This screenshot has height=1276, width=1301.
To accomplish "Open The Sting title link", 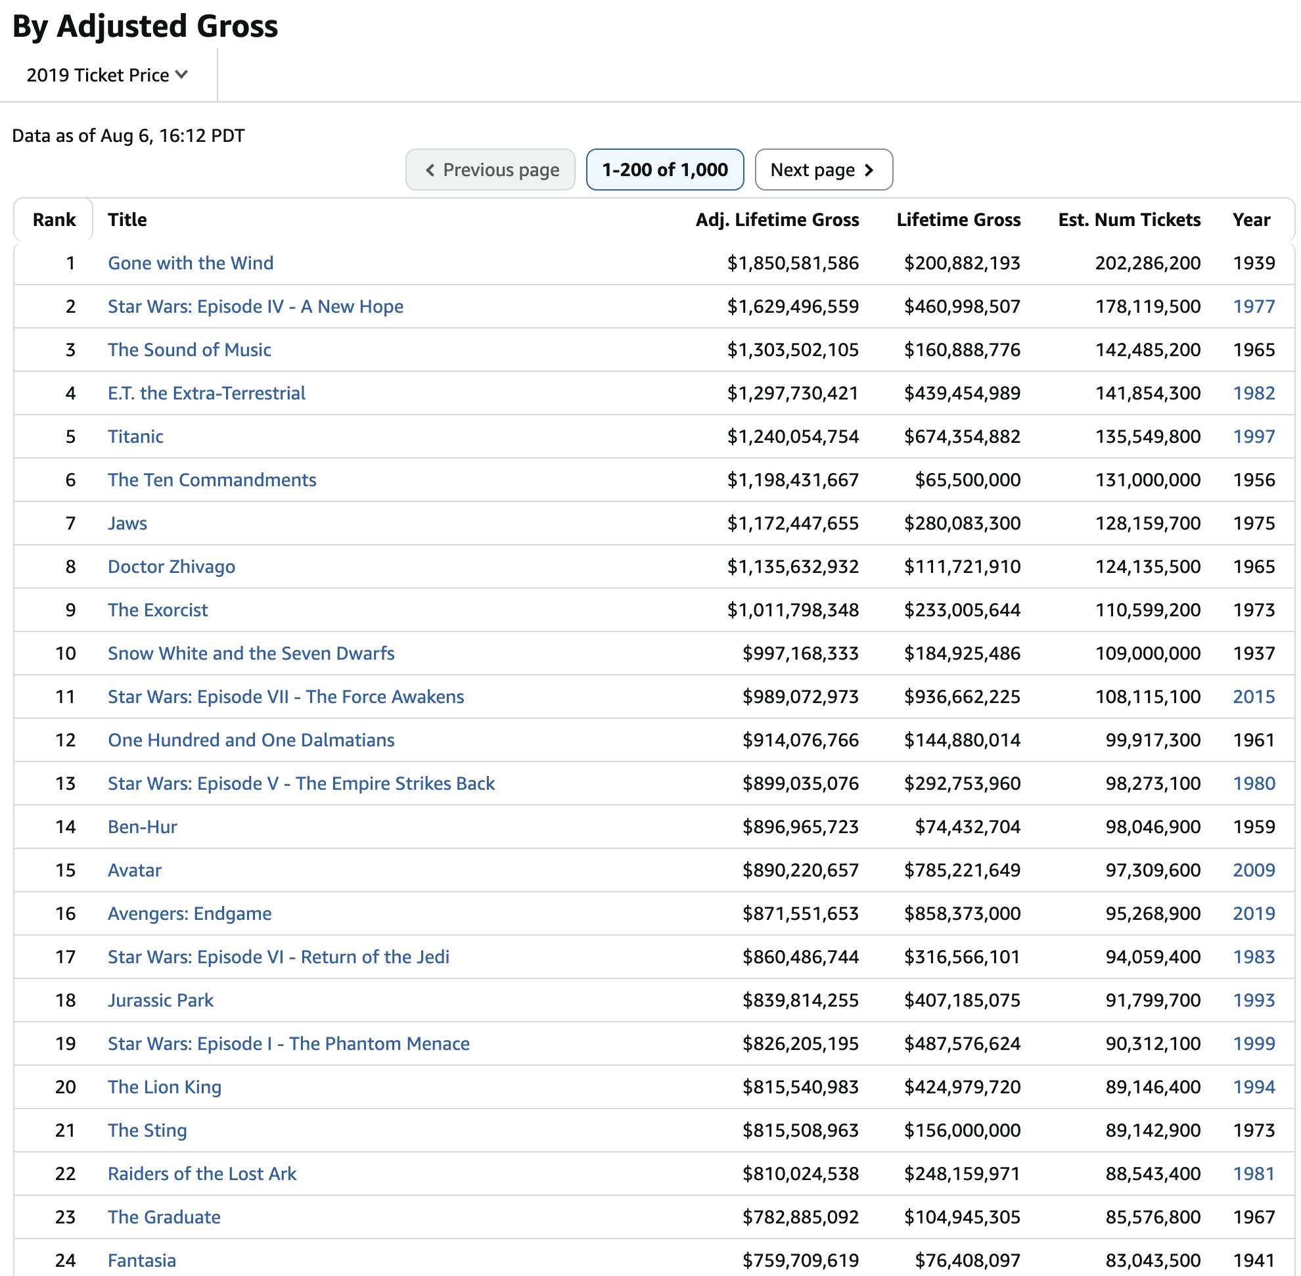I will point(147,1130).
